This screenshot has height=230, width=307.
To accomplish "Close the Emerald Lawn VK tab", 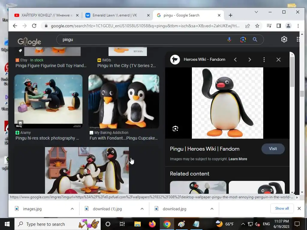I will pyautogui.click(x=148, y=15).
